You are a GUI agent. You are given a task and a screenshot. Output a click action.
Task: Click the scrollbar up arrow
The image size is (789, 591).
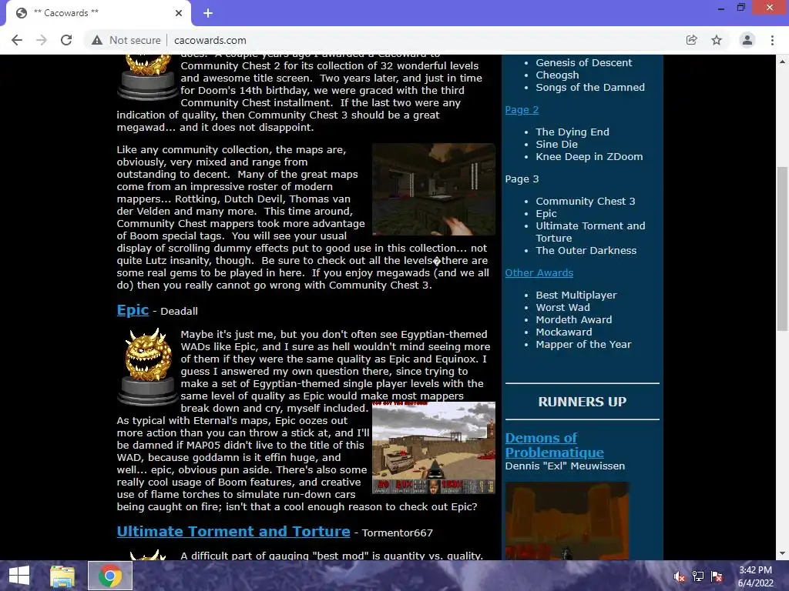click(783, 62)
